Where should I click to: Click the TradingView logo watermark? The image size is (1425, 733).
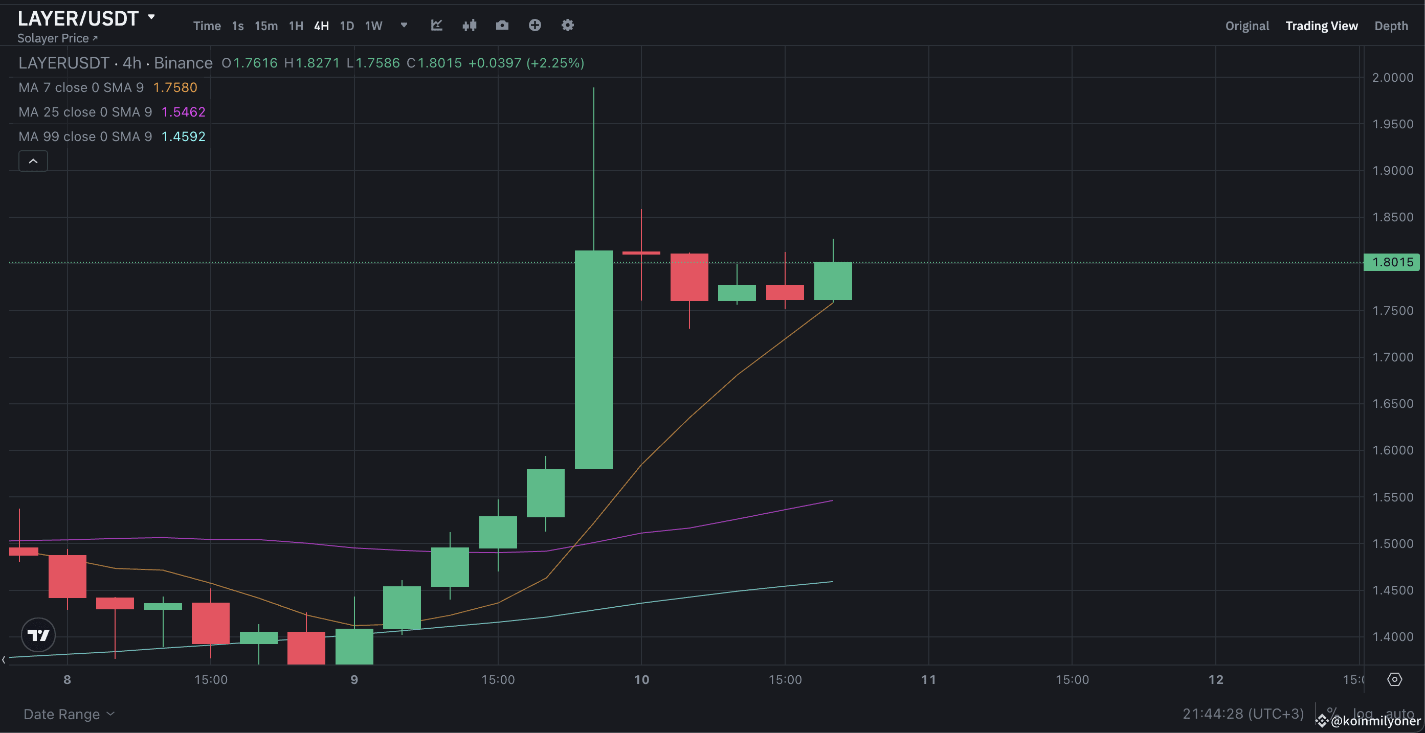(38, 635)
